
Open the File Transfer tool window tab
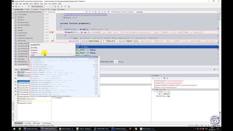pyautogui.click(x=47, y=123)
